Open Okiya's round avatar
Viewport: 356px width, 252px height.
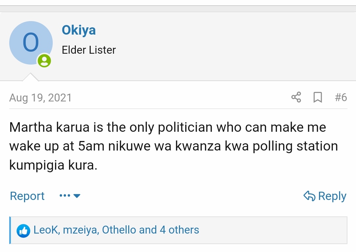pyautogui.click(x=31, y=43)
